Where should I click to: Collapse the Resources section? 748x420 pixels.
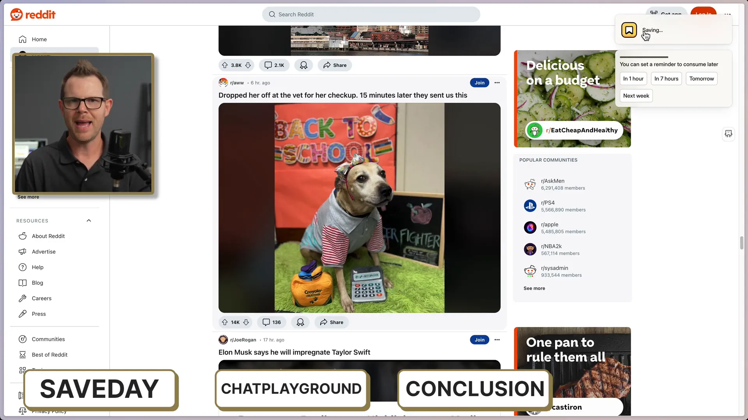(89, 221)
